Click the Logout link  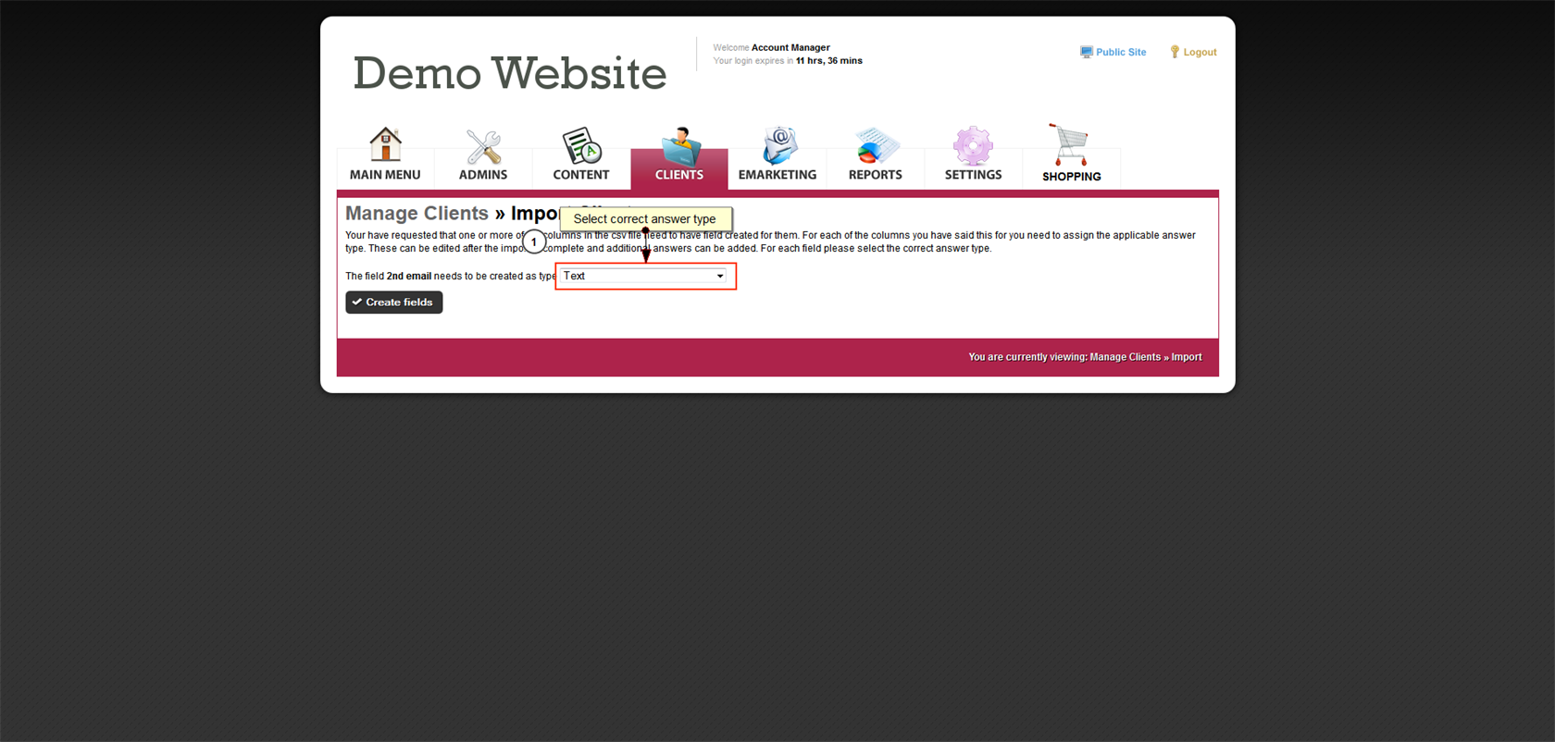click(1200, 53)
